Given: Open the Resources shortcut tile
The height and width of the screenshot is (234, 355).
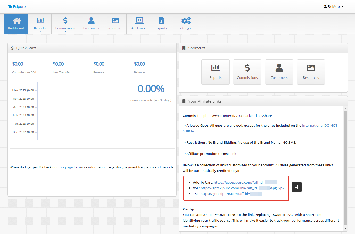Looking at the screenshot, I should point(311,72).
